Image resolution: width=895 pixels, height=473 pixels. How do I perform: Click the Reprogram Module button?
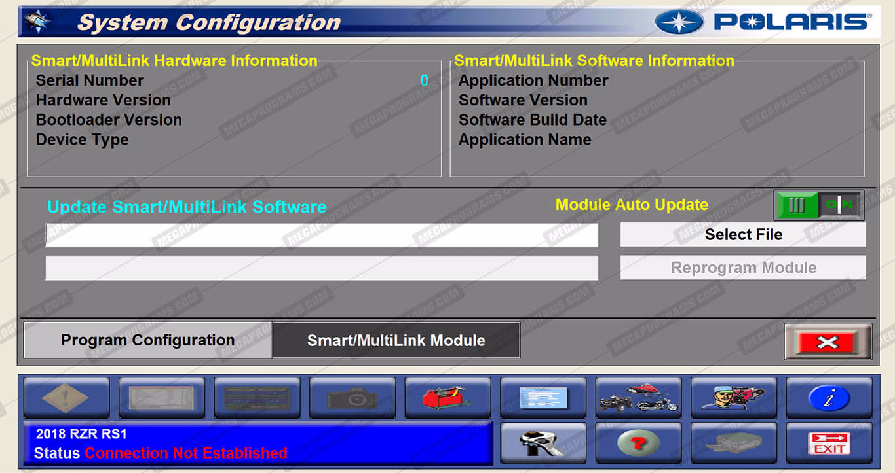click(x=743, y=268)
